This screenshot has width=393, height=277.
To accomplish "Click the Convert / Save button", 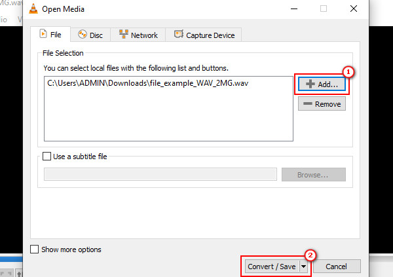I will pos(272,267).
